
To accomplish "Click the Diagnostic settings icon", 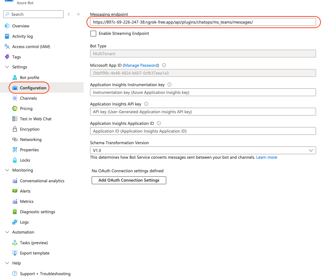I will pos(15,212).
